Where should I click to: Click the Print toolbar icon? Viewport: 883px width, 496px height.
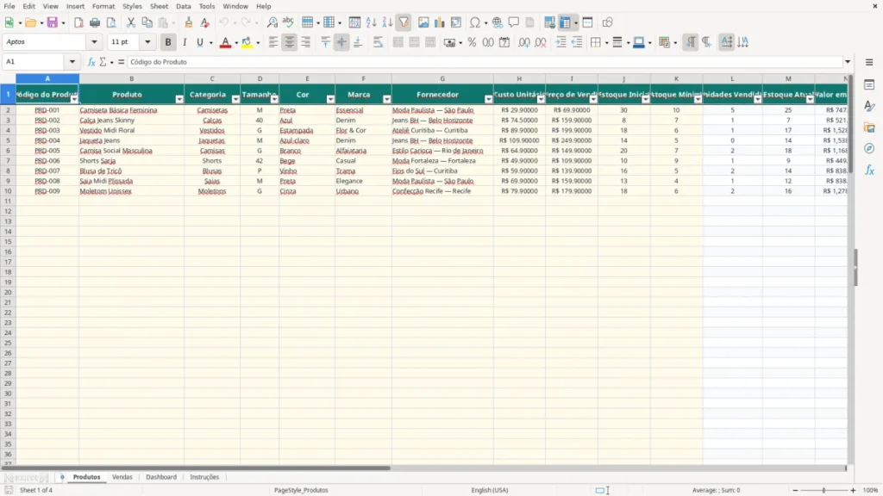(95, 22)
